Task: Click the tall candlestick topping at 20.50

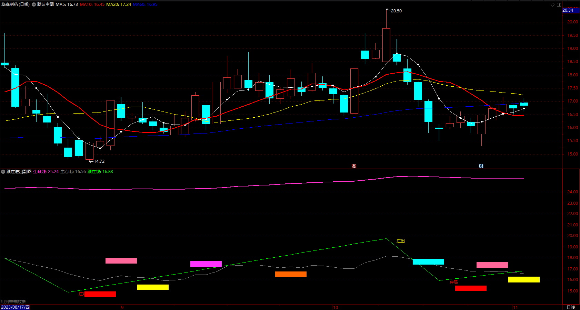Action: 386,45
